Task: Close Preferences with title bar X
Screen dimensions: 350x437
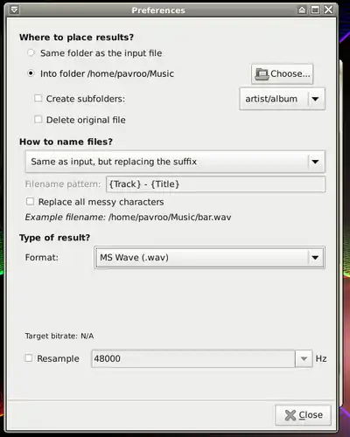Action: [x=329, y=10]
